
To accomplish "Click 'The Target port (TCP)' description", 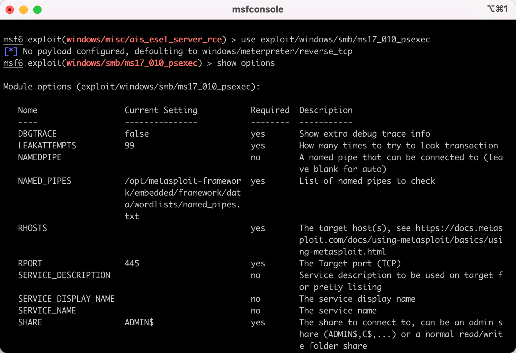I will tap(350, 264).
